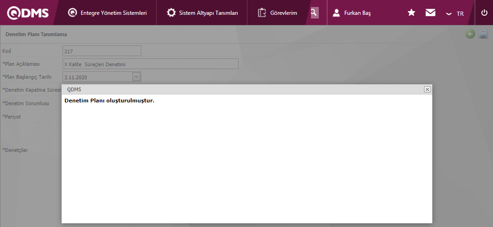Screen dimensions: 493x227
Task: Click the QDMS logo
Action: coord(28,13)
